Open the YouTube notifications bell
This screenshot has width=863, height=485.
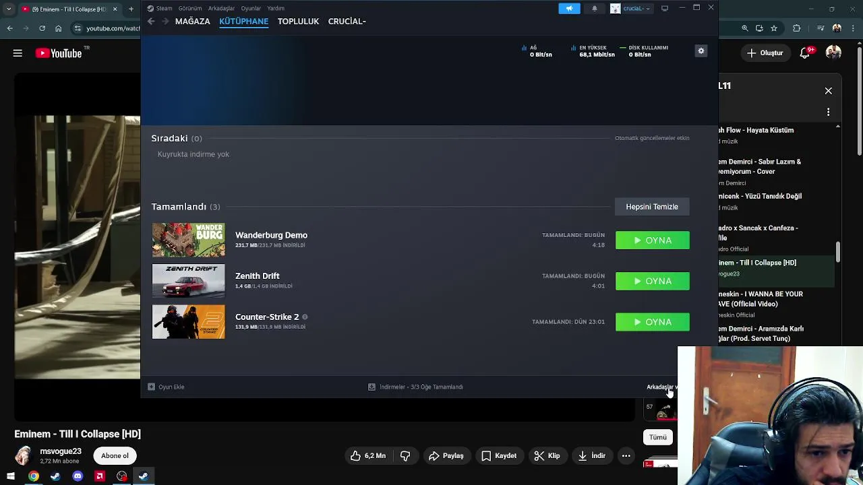[x=805, y=53]
